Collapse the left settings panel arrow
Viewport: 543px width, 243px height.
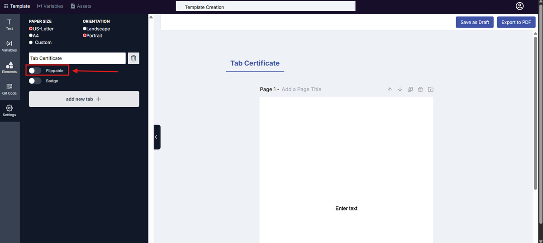[157, 137]
